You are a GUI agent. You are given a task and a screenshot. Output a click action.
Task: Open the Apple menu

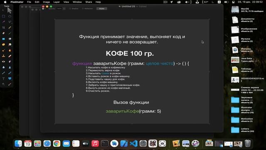(x=5, y=2)
